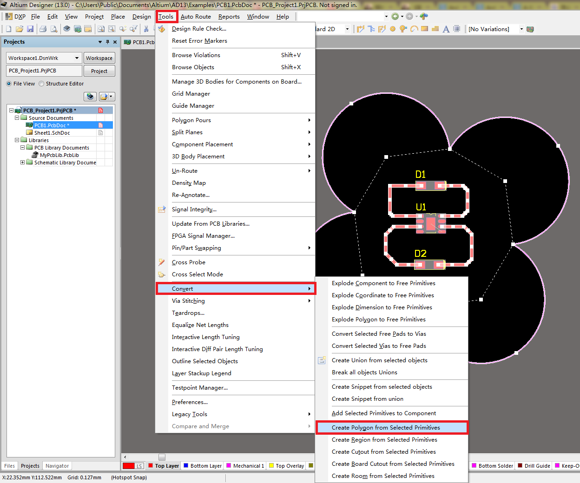The image size is (580, 483).
Task: Choose Explode Polygon to Free Primitives
Action: (392, 320)
